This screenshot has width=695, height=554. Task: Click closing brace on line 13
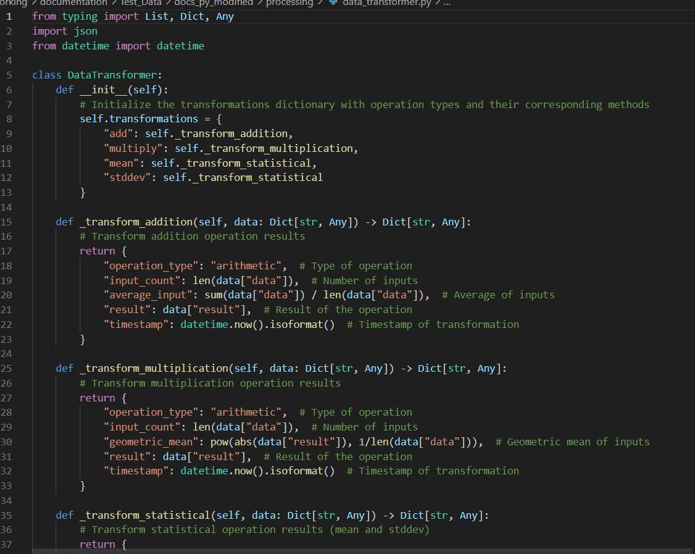tap(83, 193)
